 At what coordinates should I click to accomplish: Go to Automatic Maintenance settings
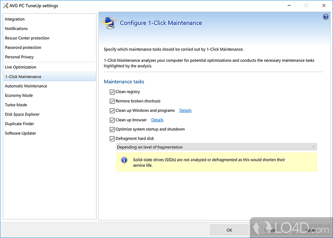(x=26, y=86)
